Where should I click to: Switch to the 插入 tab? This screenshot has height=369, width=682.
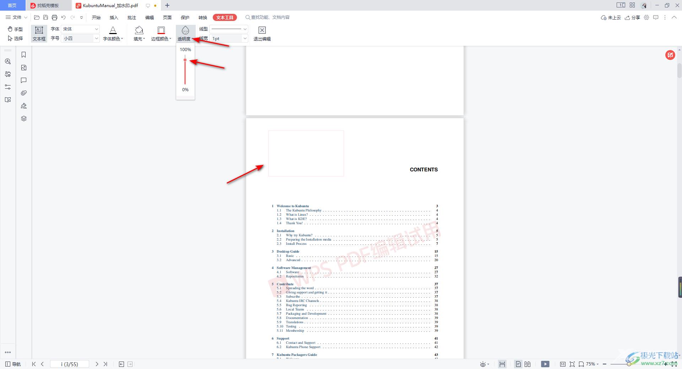click(x=114, y=17)
